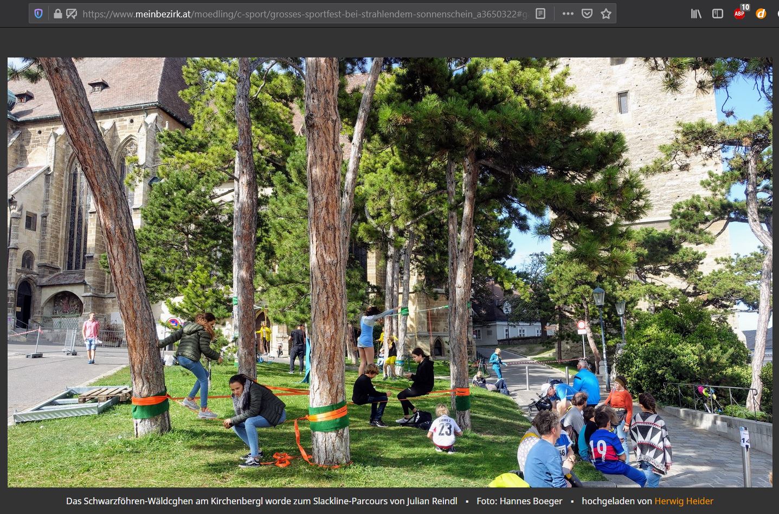Open site security padlock info
This screenshot has height=514, width=779.
(x=57, y=14)
